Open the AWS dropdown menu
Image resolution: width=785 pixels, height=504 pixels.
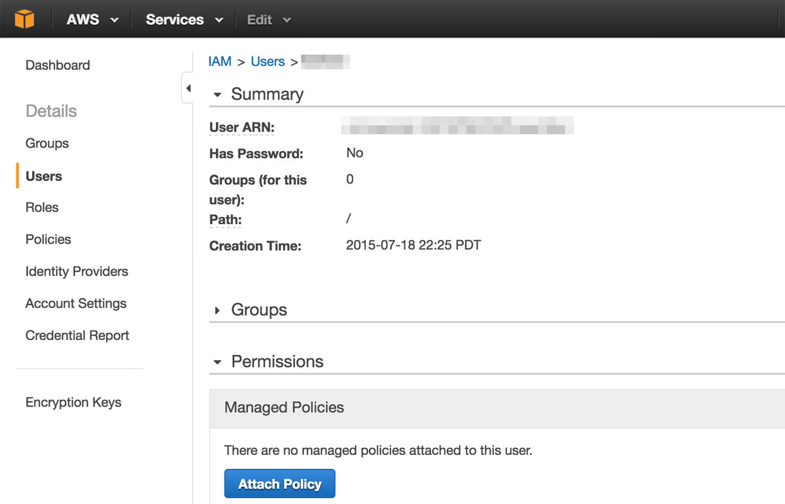92,20
